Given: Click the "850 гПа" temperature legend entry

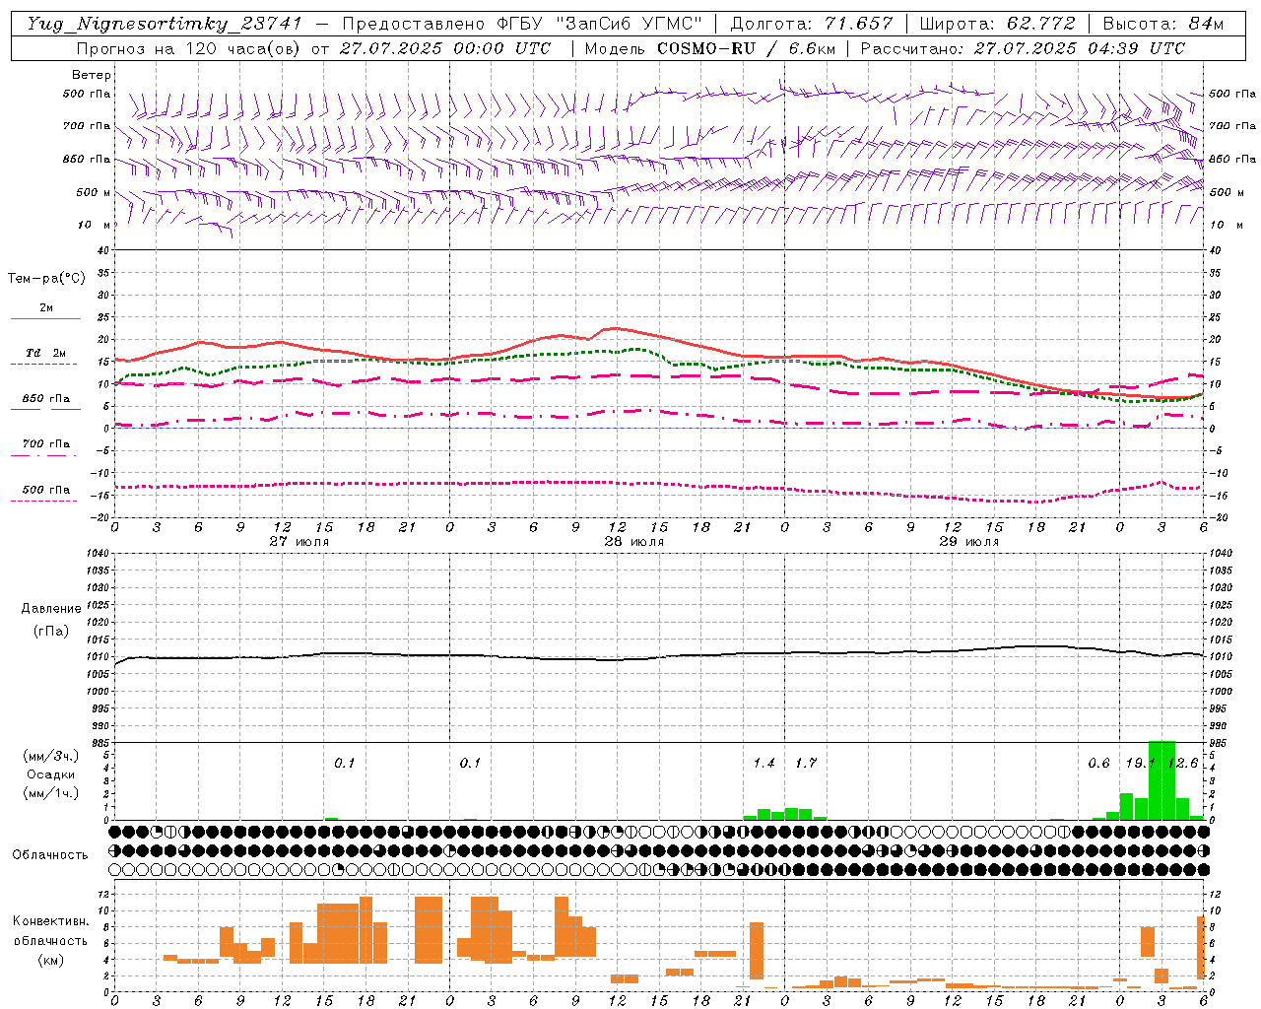Looking at the screenshot, I should coord(46,399).
